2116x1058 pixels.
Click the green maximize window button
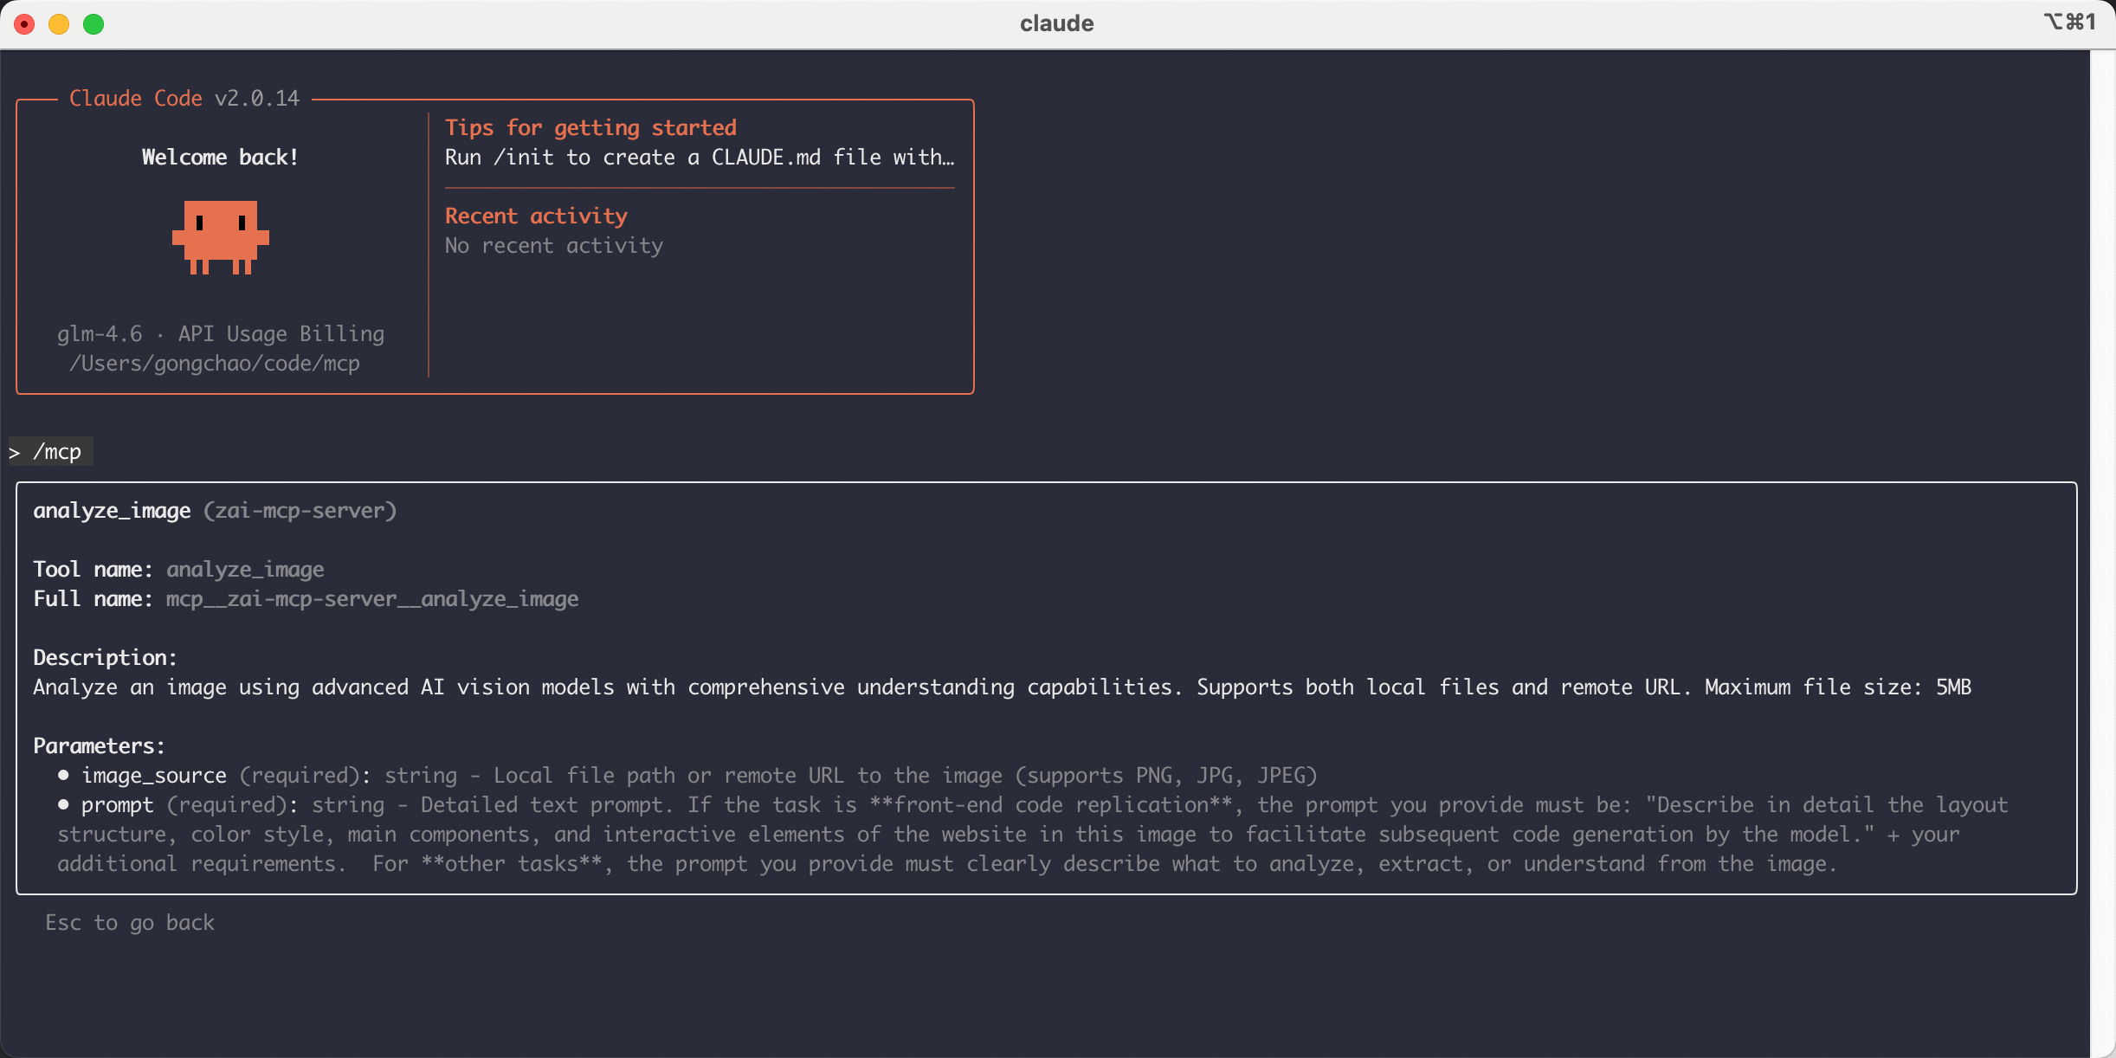point(94,24)
